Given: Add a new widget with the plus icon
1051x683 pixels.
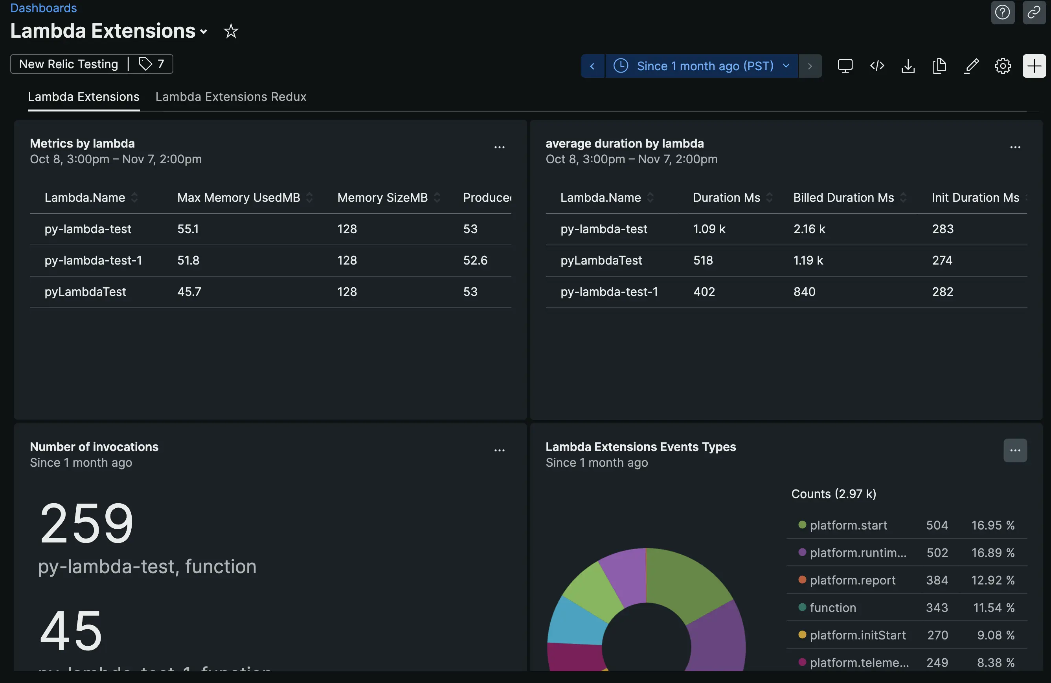Looking at the screenshot, I should [x=1034, y=66].
